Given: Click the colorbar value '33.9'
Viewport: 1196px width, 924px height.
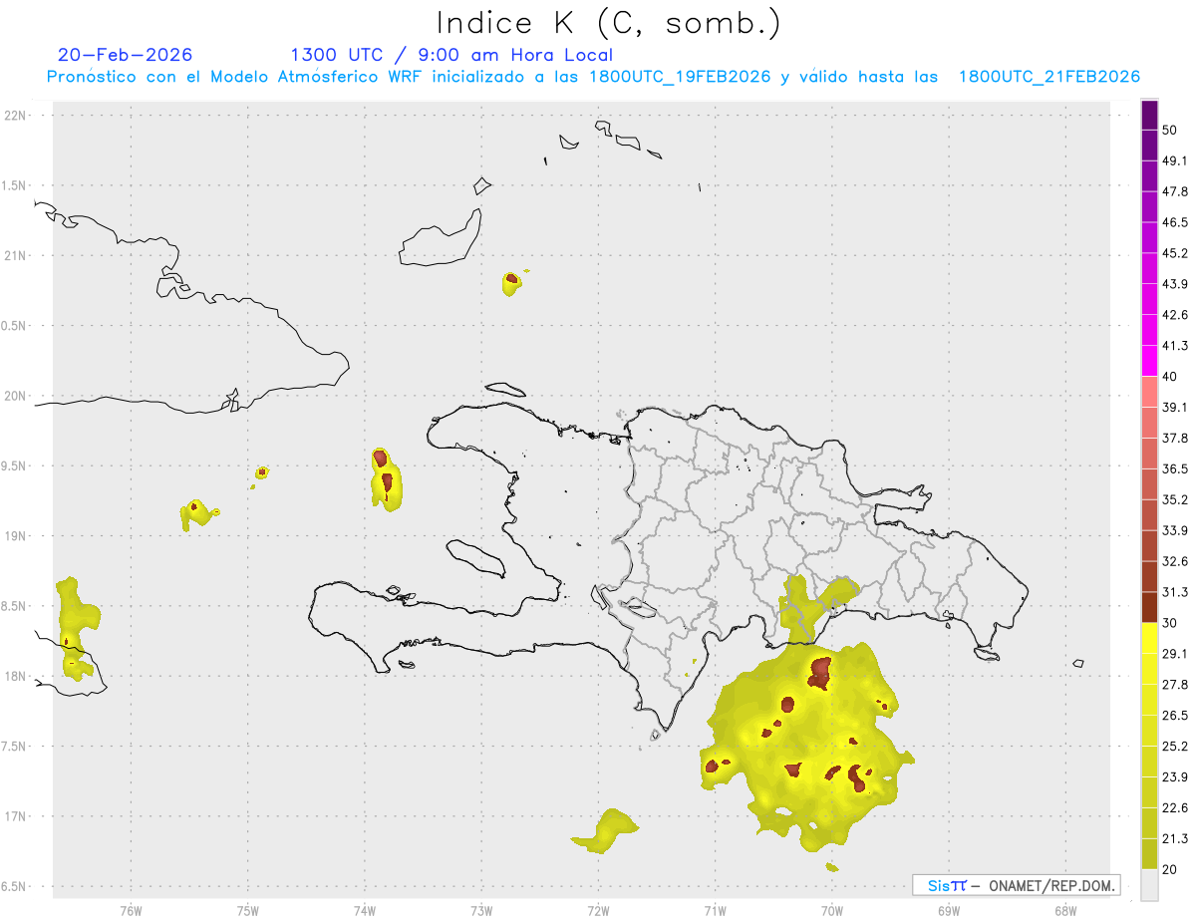Looking at the screenshot, I should click(x=1175, y=530).
